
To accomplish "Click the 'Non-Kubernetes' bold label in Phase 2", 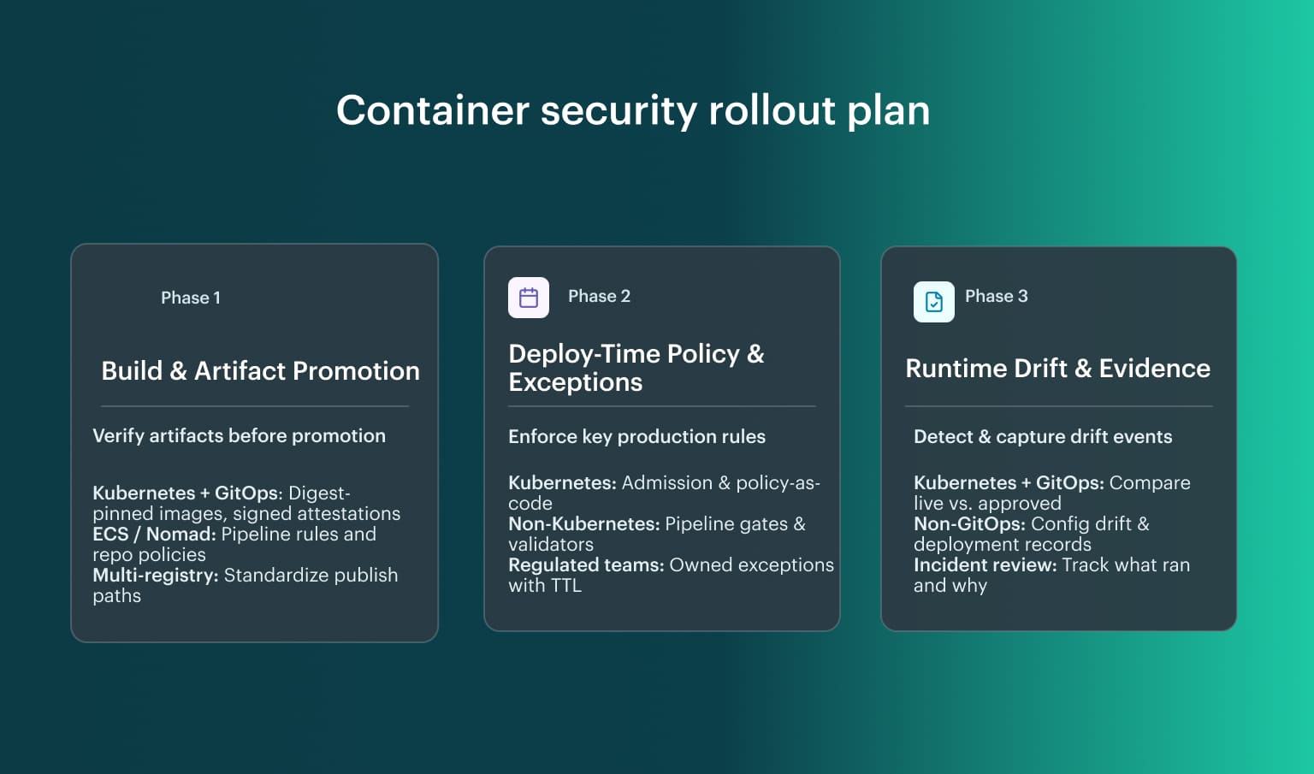I will pos(583,523).
